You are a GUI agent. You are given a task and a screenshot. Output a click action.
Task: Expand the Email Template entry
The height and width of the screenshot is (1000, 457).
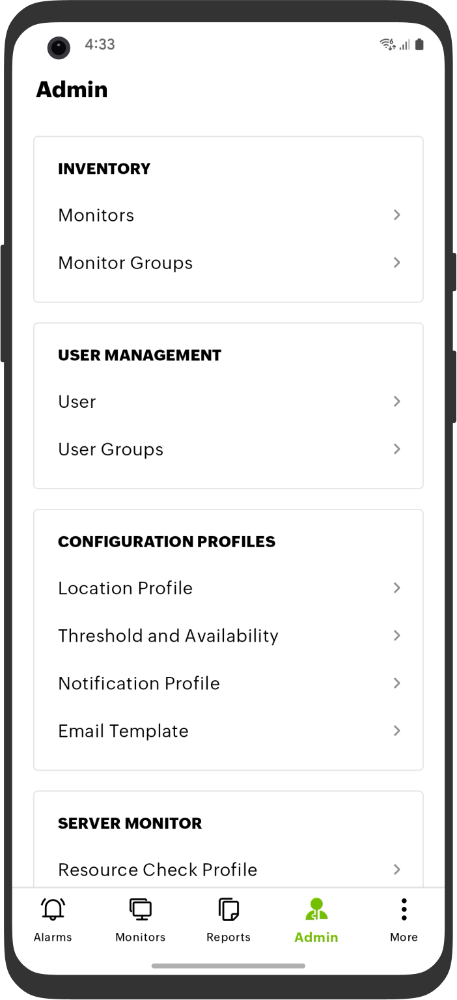[x=228, y=730]
